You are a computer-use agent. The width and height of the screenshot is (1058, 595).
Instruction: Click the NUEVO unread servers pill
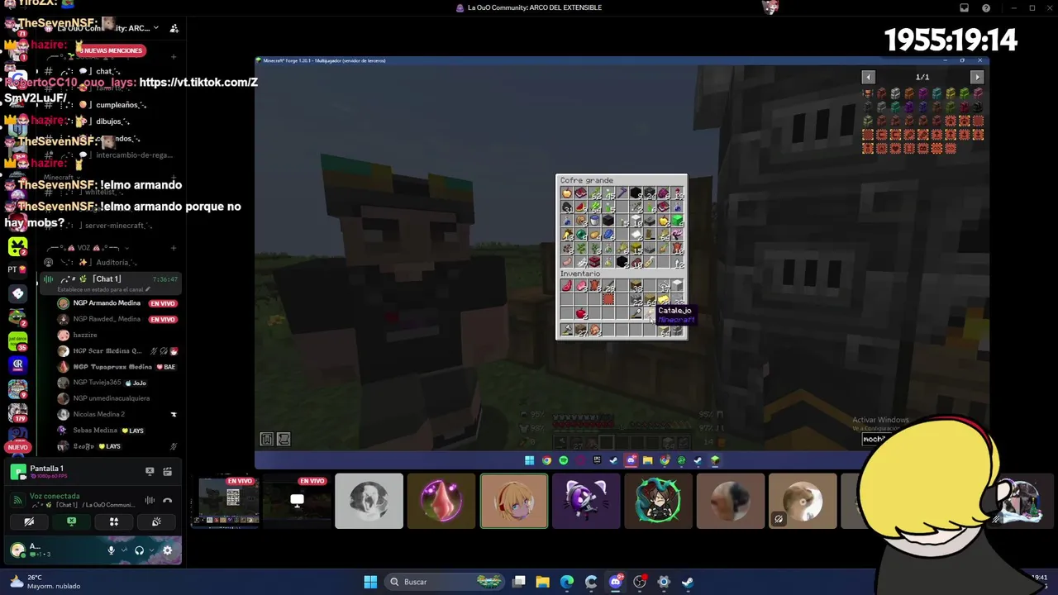pos(17,447)
